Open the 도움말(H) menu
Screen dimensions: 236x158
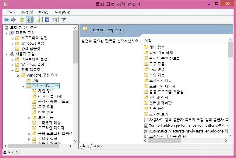click(x=62, y=12)
